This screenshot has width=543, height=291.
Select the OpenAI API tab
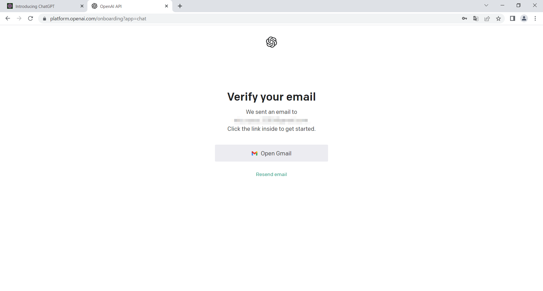[x=127, y=6]
